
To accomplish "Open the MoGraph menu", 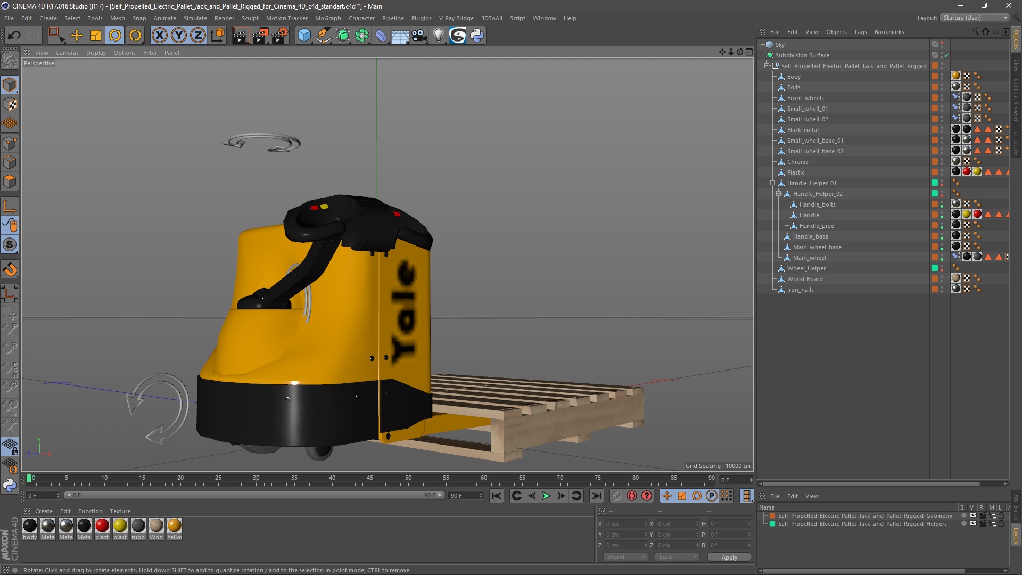I will pos(328,18).
